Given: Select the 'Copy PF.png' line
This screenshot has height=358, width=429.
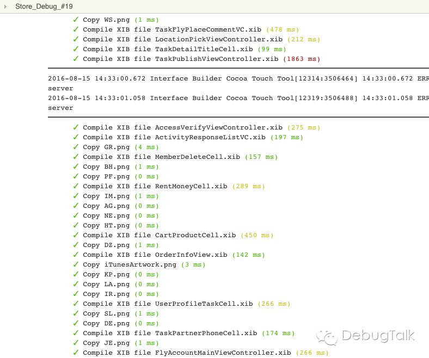Looking at the screenshot, I should coord(116,177).
